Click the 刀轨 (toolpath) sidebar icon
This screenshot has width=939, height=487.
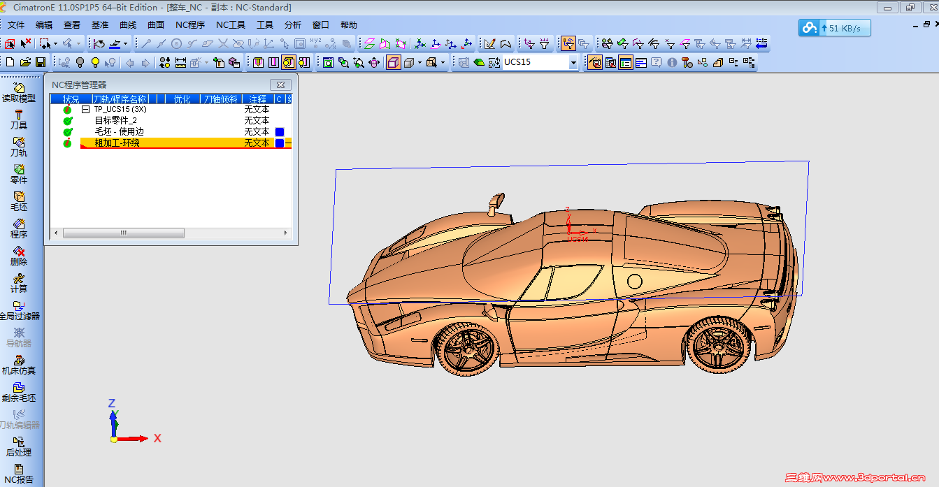[x=19, y=143]
